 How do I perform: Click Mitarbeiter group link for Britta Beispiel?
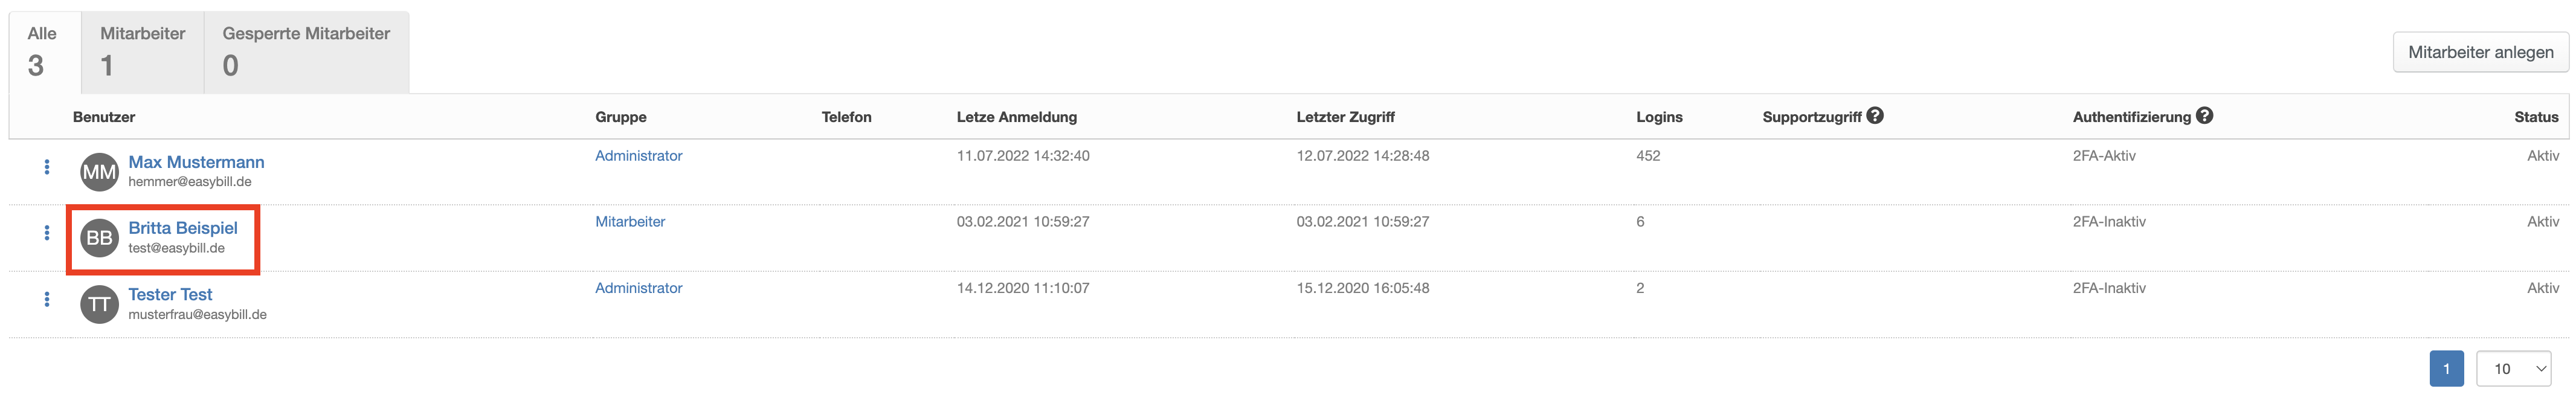[x=630, y=222]
